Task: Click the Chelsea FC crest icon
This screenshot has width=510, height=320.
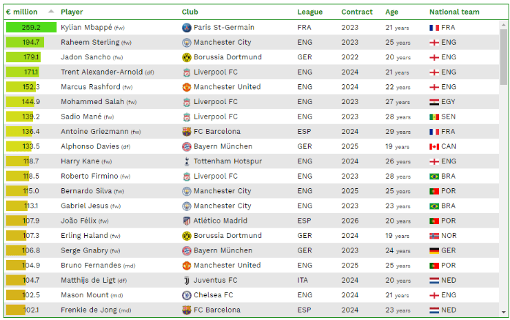Action: (x=186, y=295)
